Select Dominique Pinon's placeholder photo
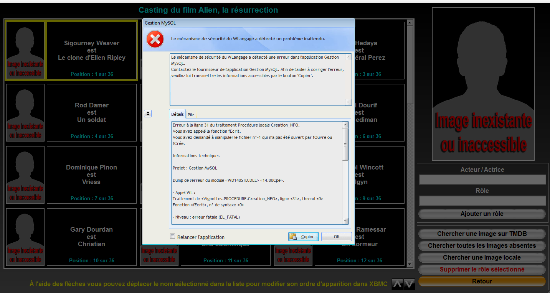The height and width of the screenshot is (293, 550). pos(25,175)
